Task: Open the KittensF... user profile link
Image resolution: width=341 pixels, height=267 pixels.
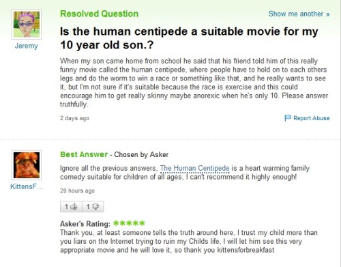Action: pos(27,186)
